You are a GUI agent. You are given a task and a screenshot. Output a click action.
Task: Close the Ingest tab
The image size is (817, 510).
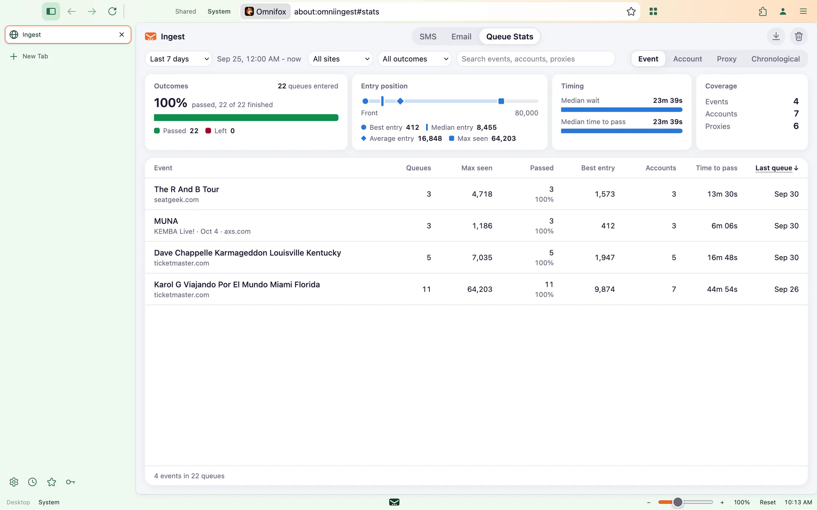(x=122, y=35)
